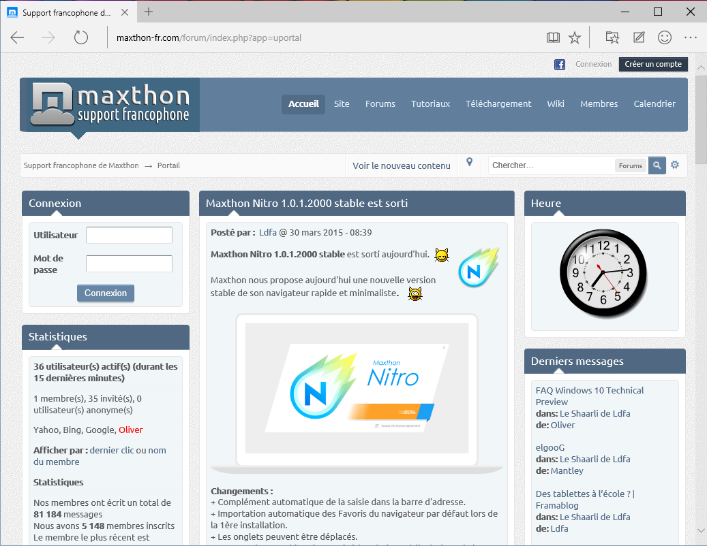Open Ldfa author link in Derniers messages
This screenshot has height=546, width=707.
tap(559, 528)
